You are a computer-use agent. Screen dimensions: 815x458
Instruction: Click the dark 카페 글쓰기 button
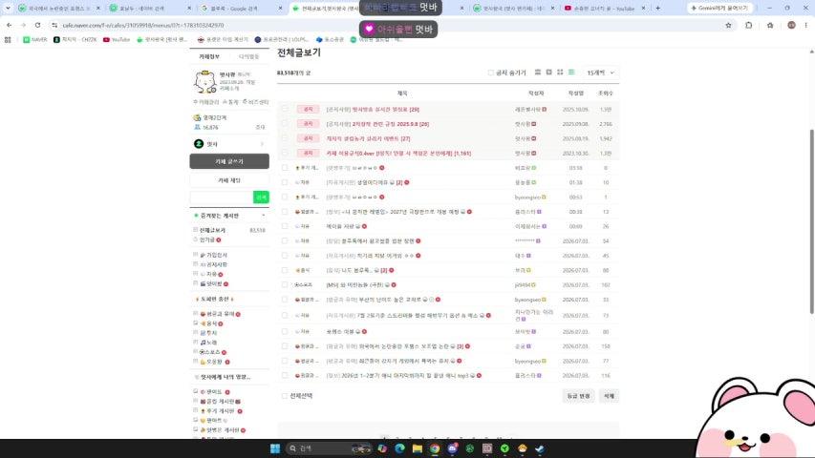coord(229,161)
